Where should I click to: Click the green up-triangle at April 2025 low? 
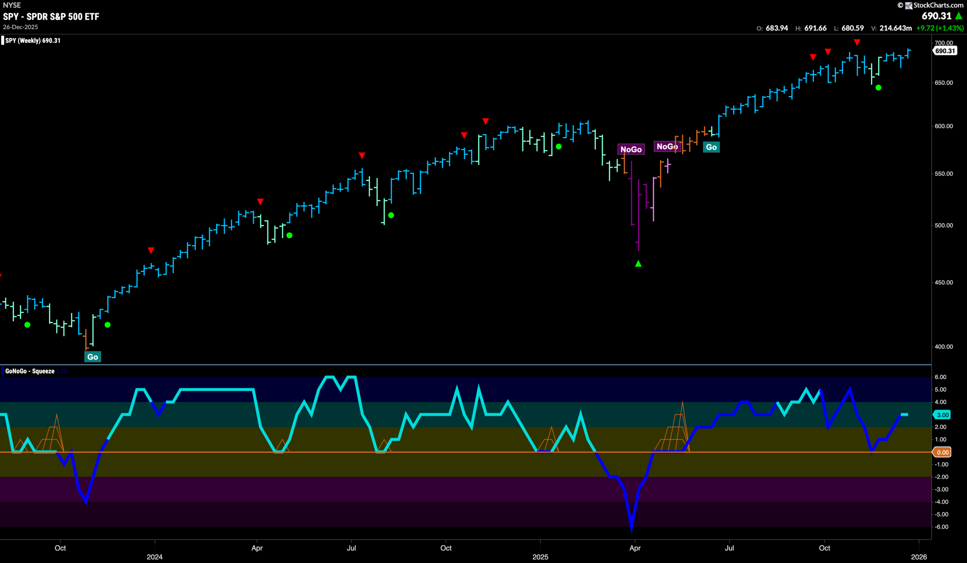(x=638, y=264)
